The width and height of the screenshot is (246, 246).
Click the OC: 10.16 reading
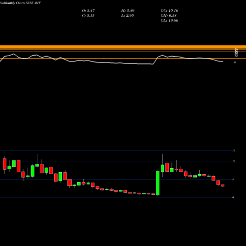[169, 11]
